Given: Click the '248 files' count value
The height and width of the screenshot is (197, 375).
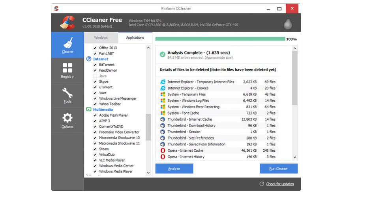Looking at the screenshot, I should (269, 151).
